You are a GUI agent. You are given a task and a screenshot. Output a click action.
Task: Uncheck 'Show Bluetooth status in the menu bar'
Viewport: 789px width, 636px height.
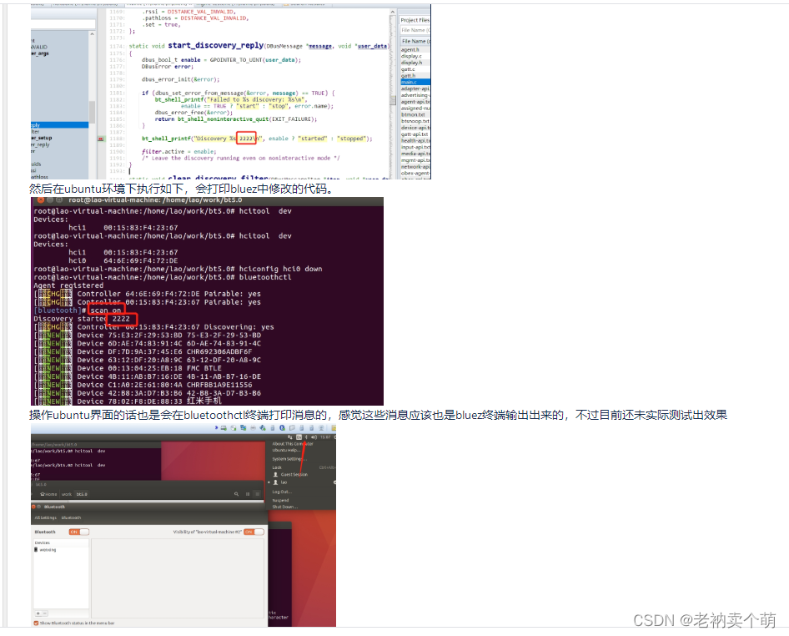pyautogui.click(x=36, y=623)
